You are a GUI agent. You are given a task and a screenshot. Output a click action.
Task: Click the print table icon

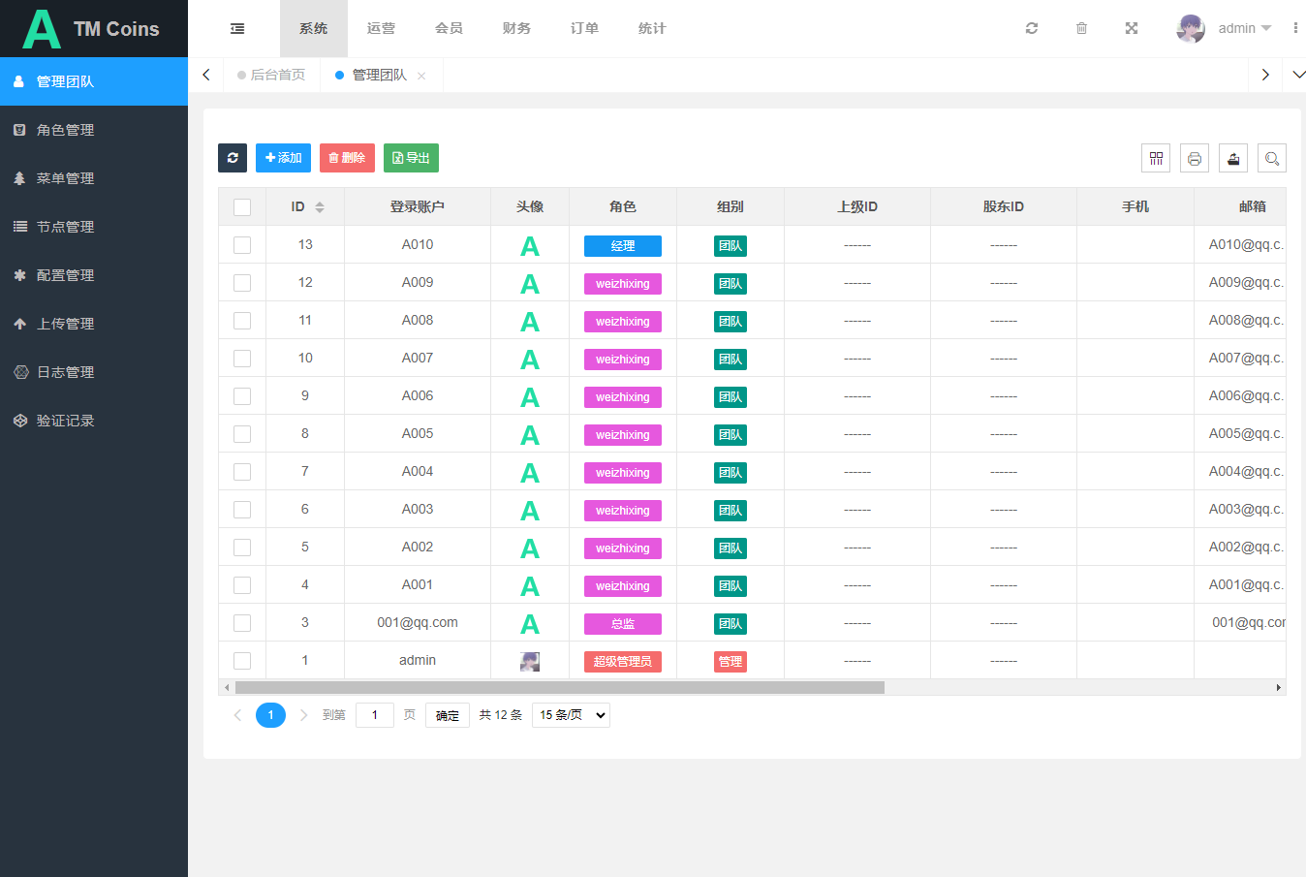(1195, 158)
